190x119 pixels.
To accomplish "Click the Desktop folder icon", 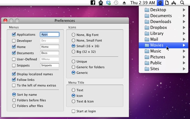I will click(147, 10).
